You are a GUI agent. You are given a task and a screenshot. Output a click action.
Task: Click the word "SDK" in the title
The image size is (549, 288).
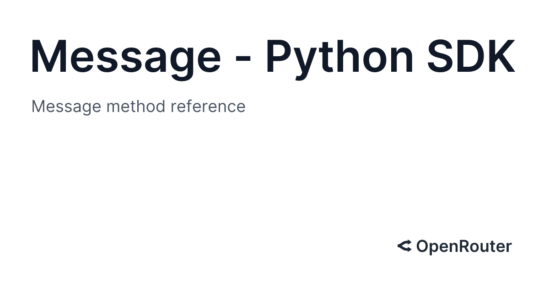pyautogui.click(x=471, y=57)
